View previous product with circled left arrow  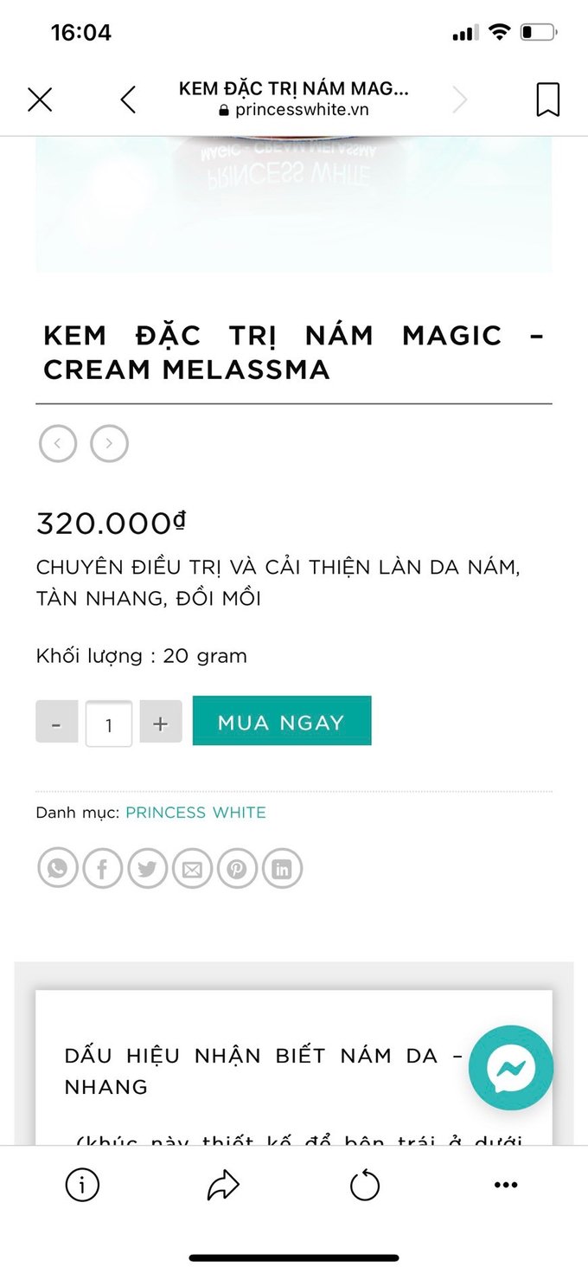pos(58,444)
